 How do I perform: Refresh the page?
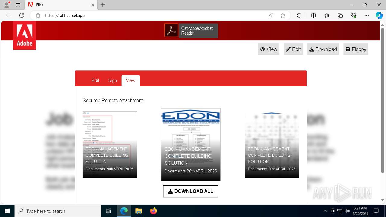22,15
